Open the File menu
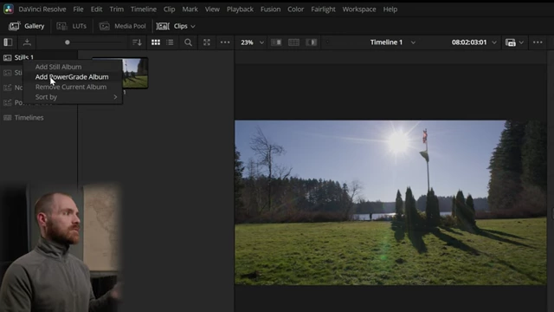 78,10
